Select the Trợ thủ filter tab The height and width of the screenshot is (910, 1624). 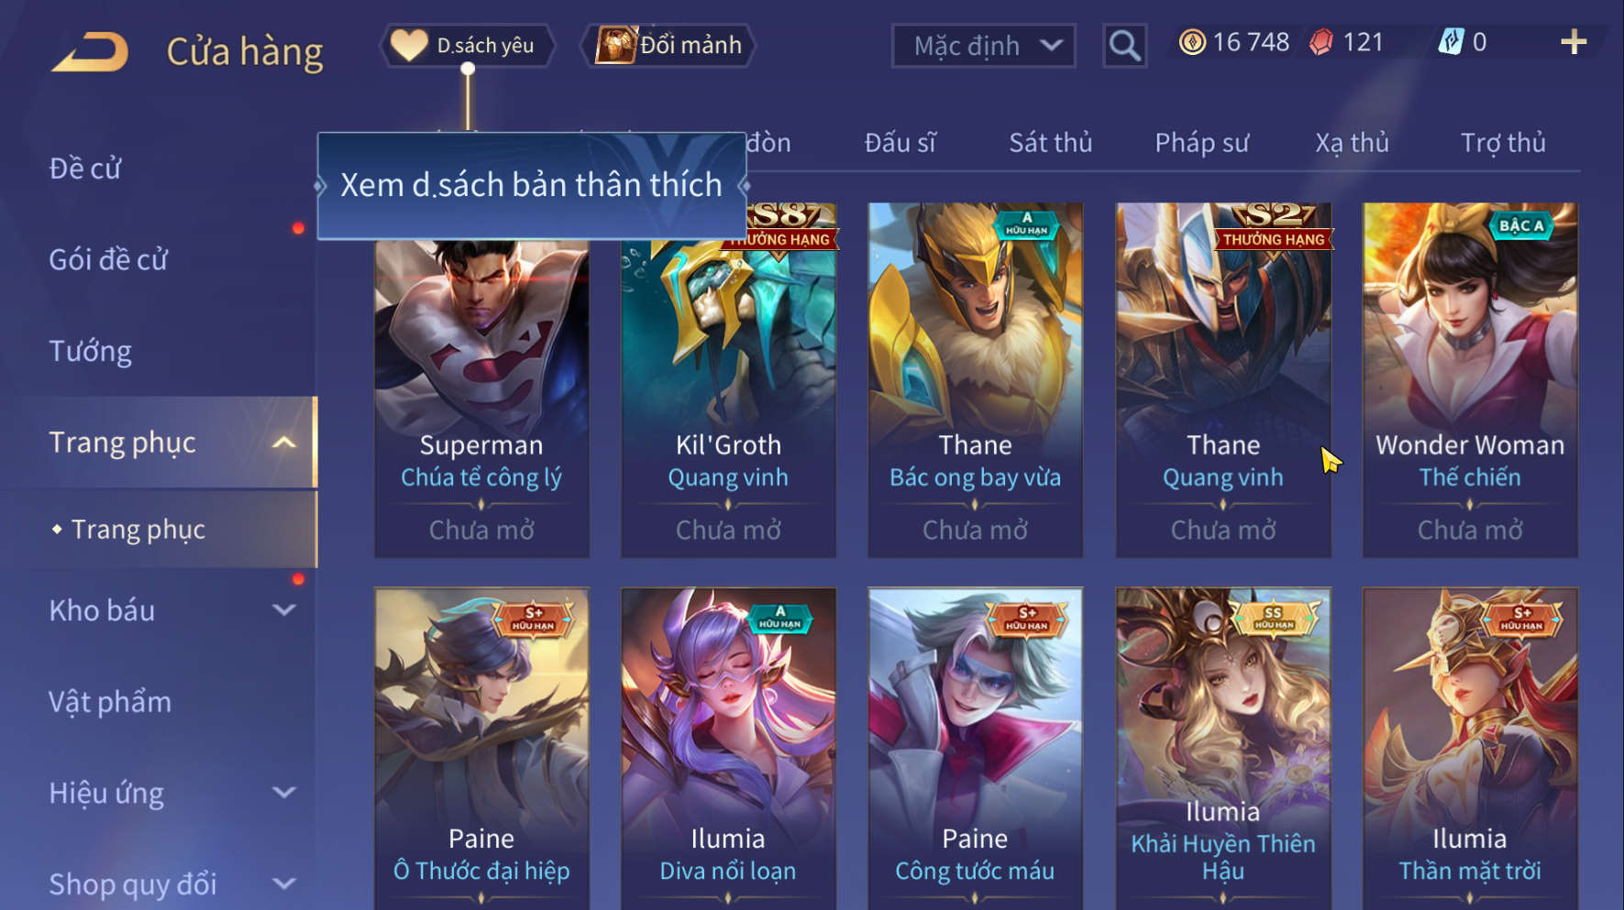tap(1503, 143)
